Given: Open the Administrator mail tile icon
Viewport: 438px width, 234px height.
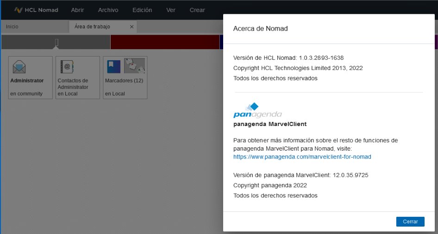Looking at the screenshot, I should [19, 67].
